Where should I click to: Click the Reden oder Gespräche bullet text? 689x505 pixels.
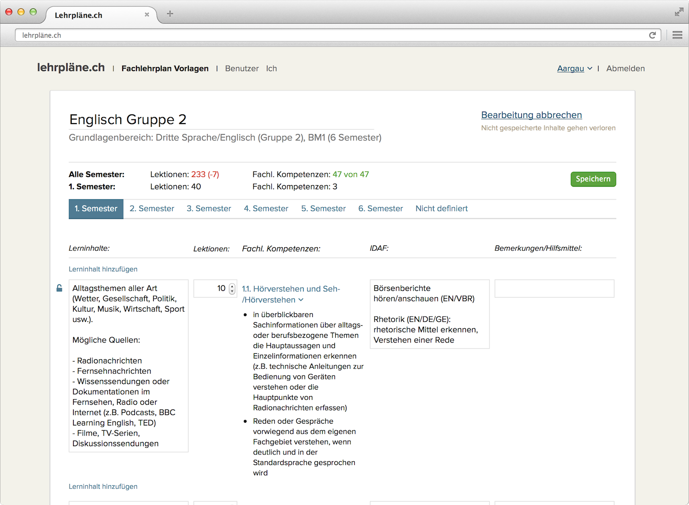(x=304, y=447)
